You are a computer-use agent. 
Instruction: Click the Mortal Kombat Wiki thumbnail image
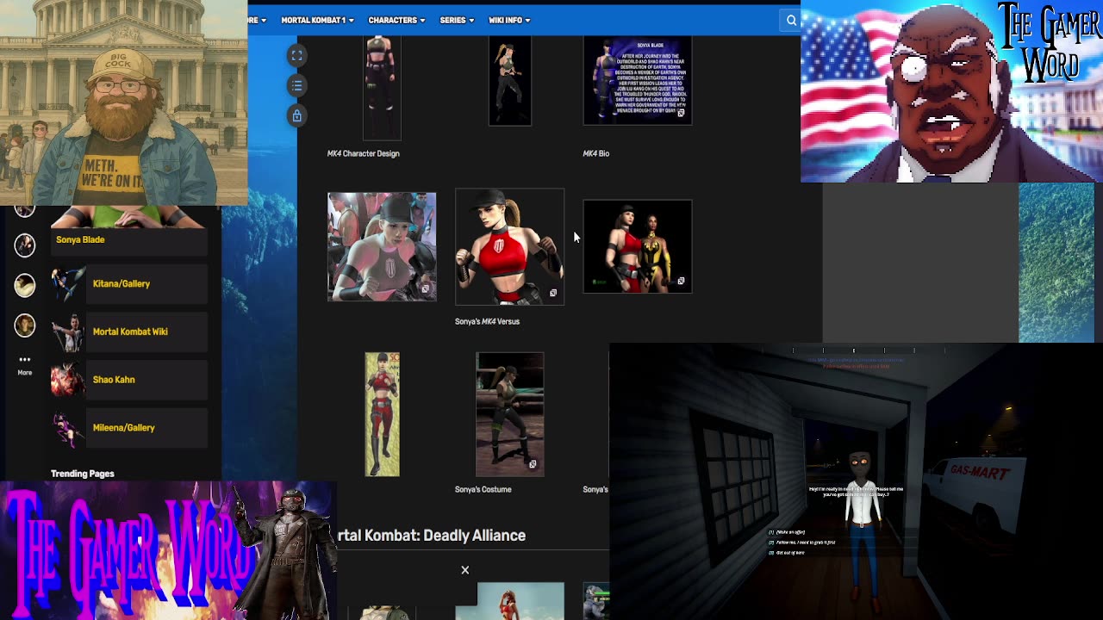click(68, 332)
